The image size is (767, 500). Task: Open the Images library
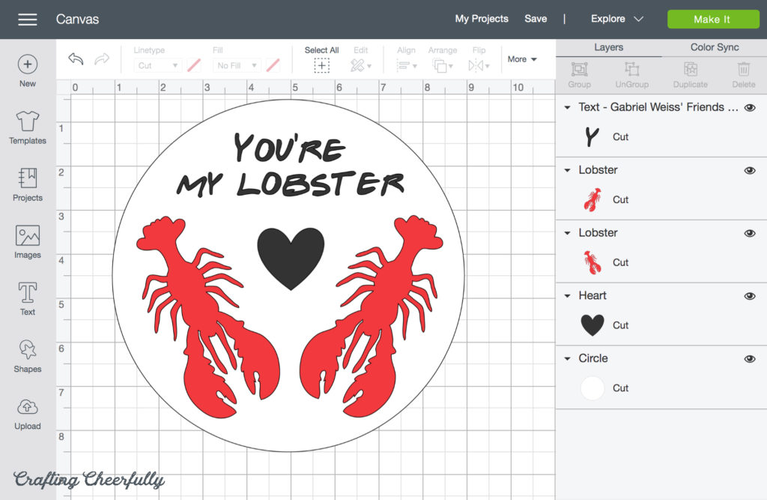click(x=28, y=242)
